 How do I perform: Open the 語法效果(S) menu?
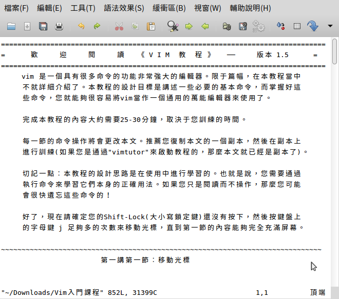(x=124, y=8)
